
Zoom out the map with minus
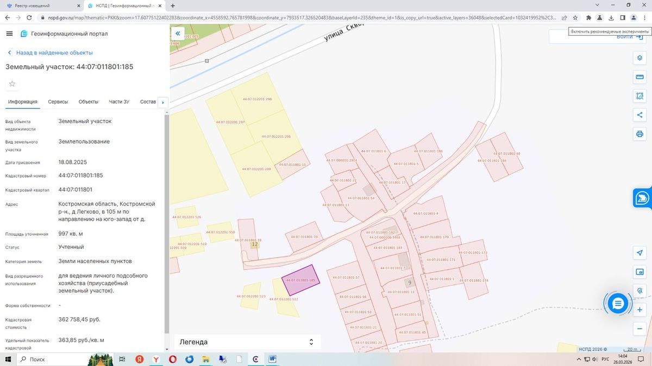coord(640,328)
